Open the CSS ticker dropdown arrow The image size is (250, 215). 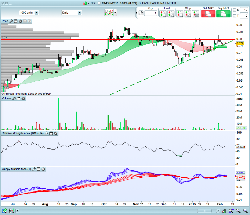pos(89,3)
